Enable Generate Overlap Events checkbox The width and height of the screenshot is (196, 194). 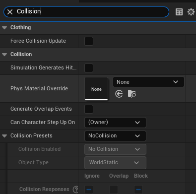tap(89, 109)
